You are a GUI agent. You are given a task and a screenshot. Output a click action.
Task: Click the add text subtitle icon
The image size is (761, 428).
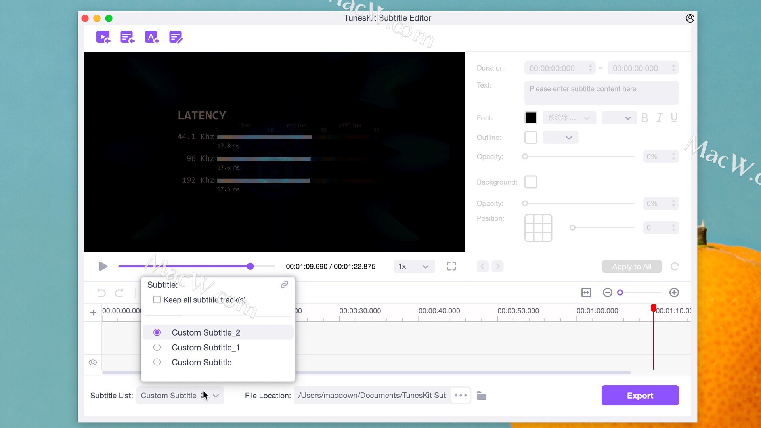[x=152, y=37]
